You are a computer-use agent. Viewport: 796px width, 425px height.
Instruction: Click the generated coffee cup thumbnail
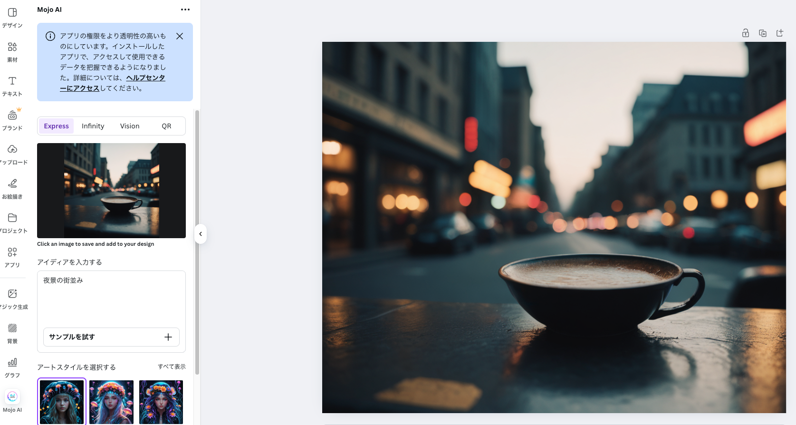click(x=112, y=190)
